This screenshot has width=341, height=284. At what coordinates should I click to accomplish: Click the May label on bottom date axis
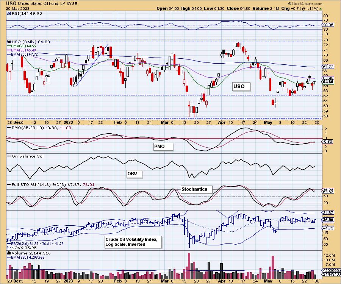point(268,281)
